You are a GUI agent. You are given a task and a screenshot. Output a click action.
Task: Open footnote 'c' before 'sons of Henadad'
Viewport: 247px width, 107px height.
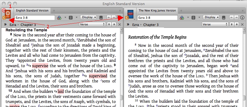[101, 81]
